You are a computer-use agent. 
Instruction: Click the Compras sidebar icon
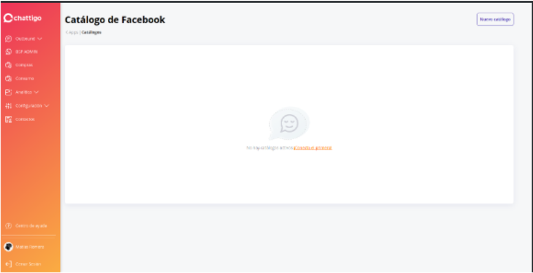[x=9, y=65]
